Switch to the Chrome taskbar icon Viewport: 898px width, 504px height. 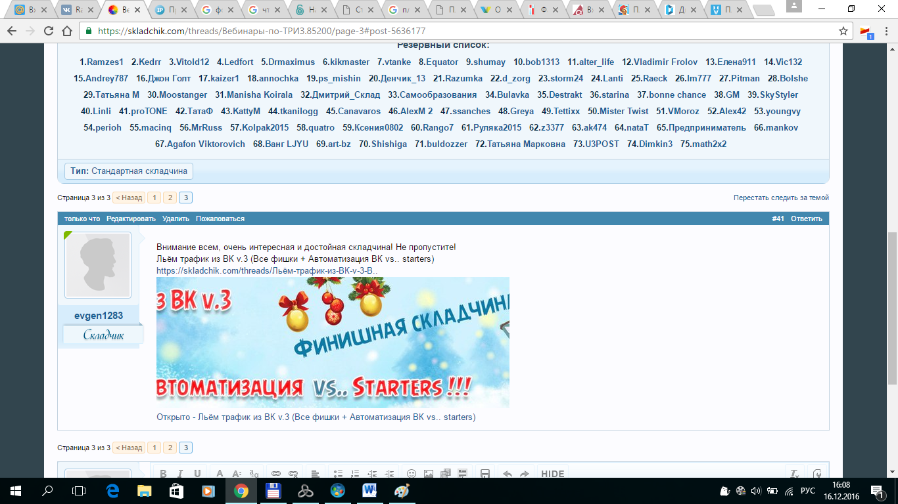point(241,491)
